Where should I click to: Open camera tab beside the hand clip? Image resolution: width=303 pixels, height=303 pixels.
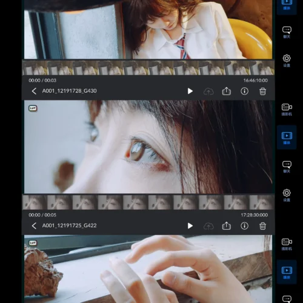tap(287, 244)
